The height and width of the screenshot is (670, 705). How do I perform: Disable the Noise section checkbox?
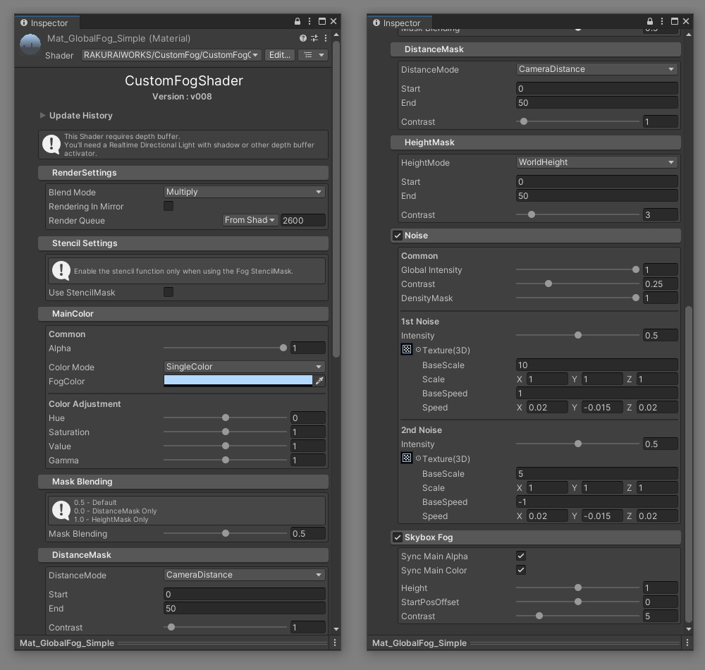398,235
